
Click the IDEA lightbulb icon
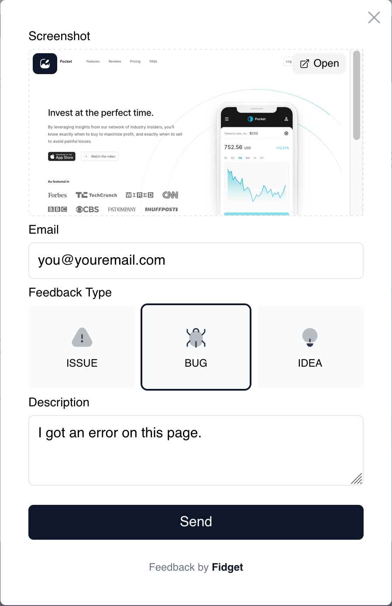310,337
